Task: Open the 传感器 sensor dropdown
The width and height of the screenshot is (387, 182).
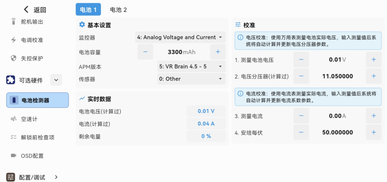Action: click(x=191, y=79)
